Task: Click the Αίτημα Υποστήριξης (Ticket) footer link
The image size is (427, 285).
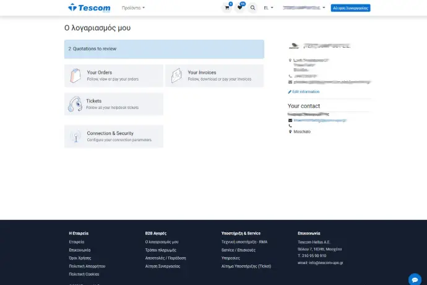Action: tap(246, 266)
